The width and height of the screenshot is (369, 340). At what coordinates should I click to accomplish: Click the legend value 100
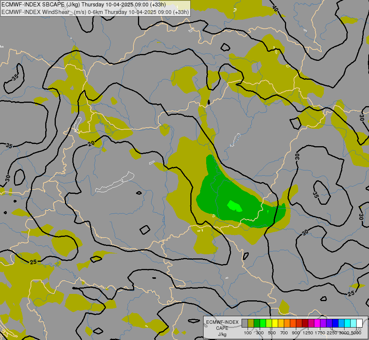(x=248, y=333)
